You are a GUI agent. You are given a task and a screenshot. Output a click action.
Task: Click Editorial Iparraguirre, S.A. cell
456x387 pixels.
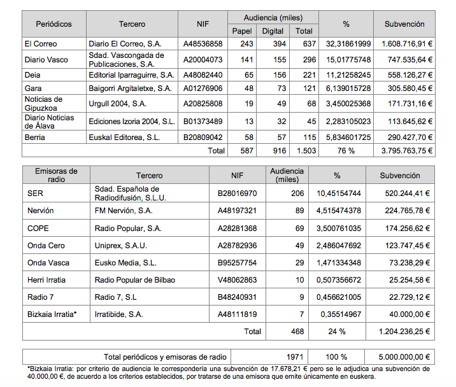pos(131,74)
